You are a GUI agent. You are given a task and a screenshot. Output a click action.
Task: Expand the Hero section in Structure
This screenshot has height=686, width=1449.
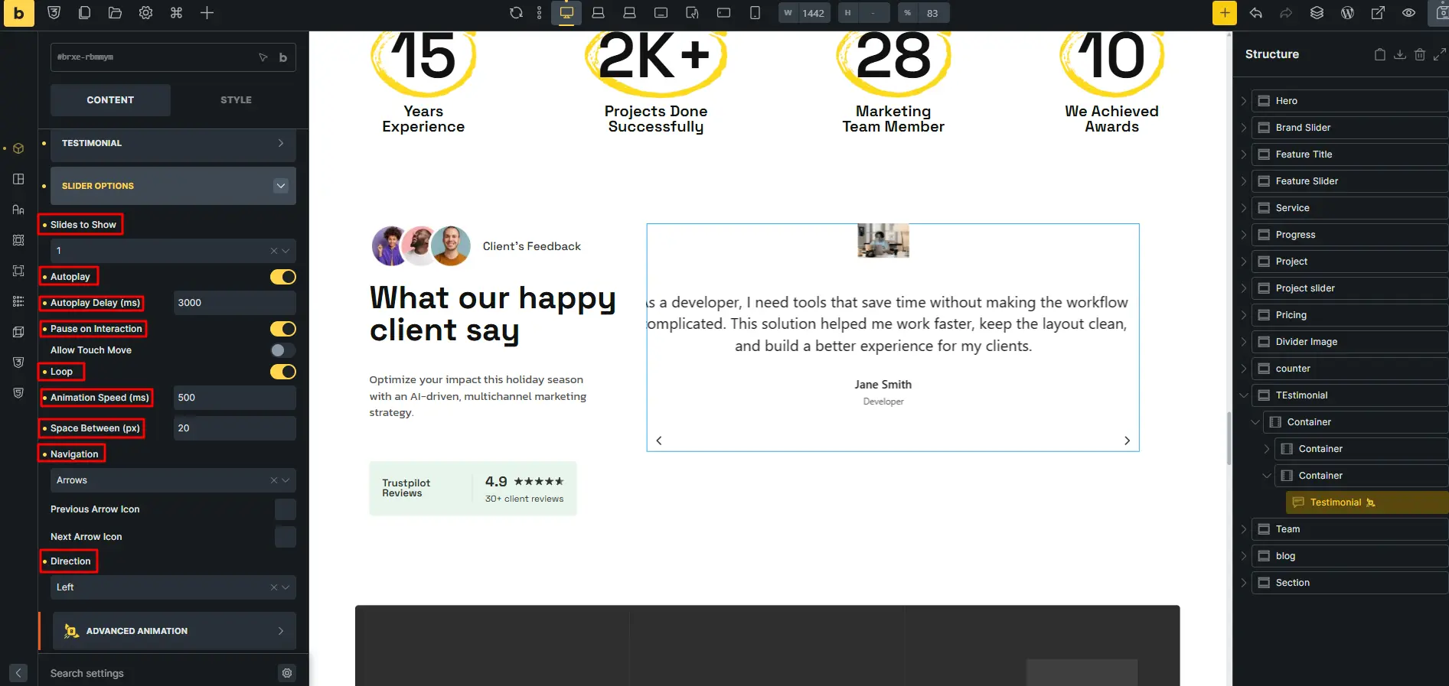click(x=1243, y=101)
